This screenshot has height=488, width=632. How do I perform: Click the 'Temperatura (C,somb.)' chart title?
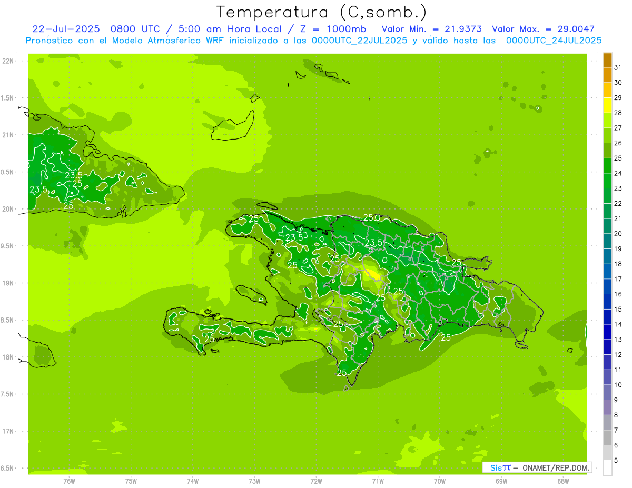click(322, 12)
